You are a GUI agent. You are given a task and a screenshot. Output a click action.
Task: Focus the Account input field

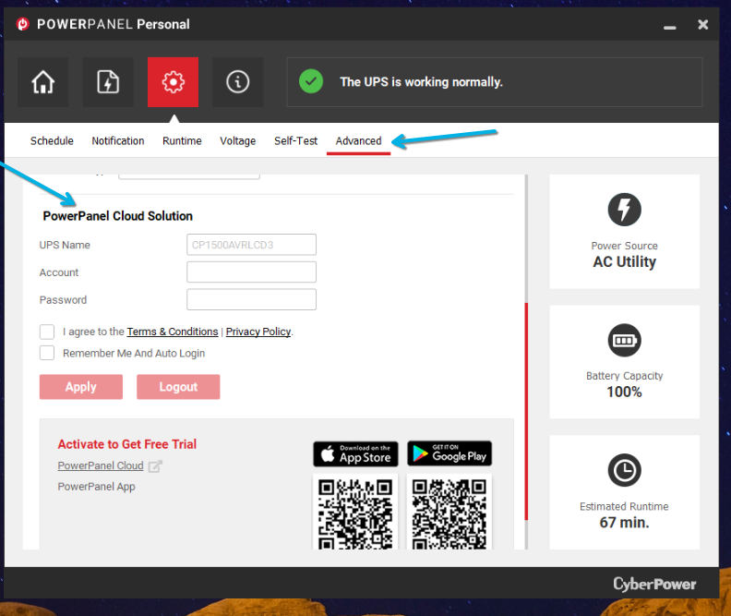click(x=251, y=272)
